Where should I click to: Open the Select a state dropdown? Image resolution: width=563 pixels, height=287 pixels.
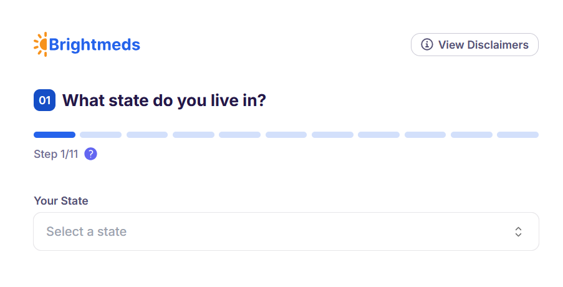[x=286, y=231]
